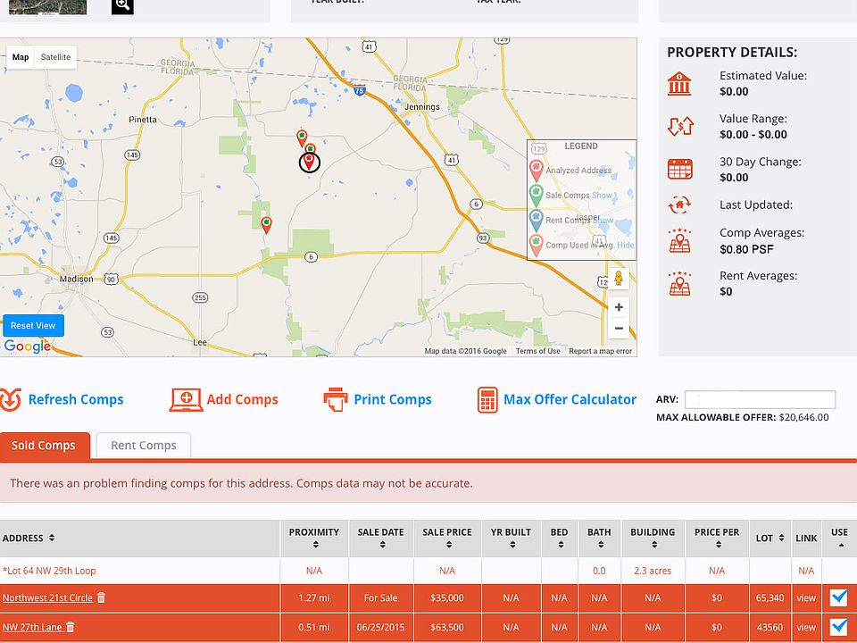Click the '06/25/2015' sale date cell
The height and width of the screenshot is (643, 857).
[x=381, y=627]
